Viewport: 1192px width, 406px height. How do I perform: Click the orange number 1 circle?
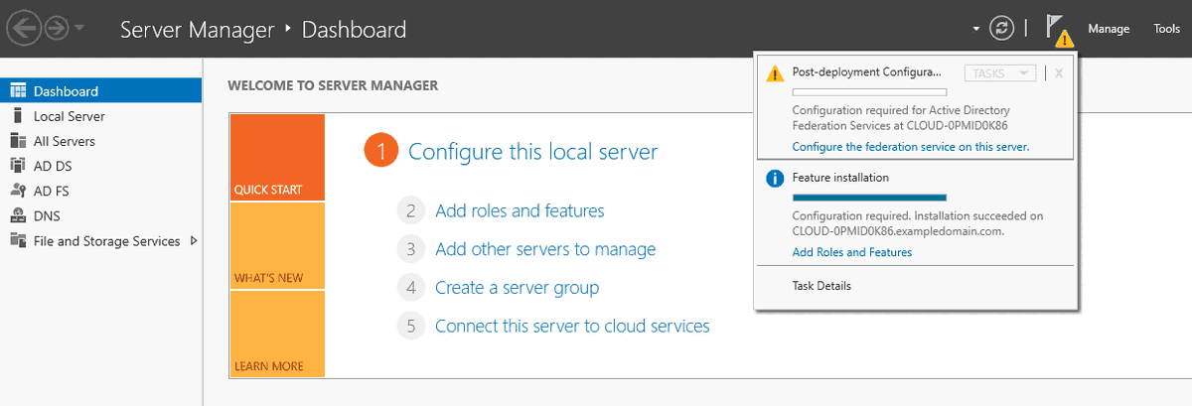(x=380, y=151)
